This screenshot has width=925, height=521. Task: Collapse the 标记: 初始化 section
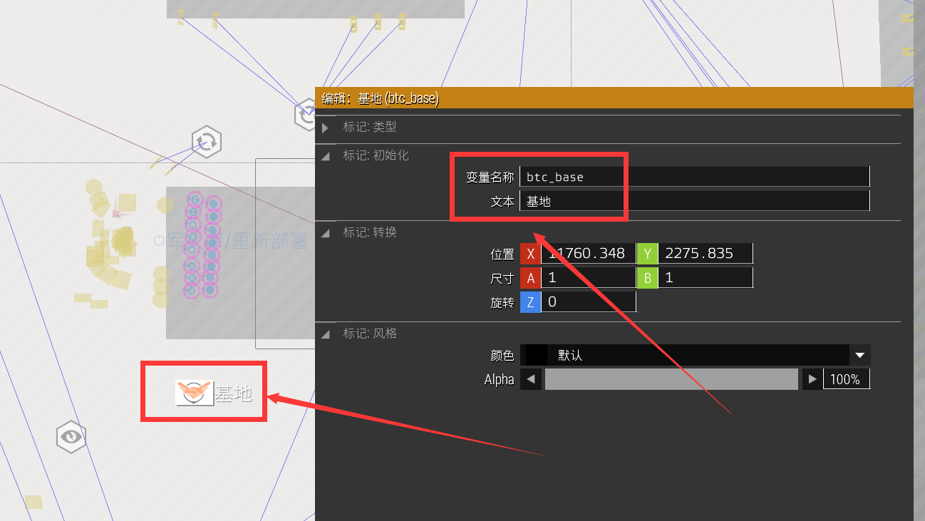pos(326,155)
